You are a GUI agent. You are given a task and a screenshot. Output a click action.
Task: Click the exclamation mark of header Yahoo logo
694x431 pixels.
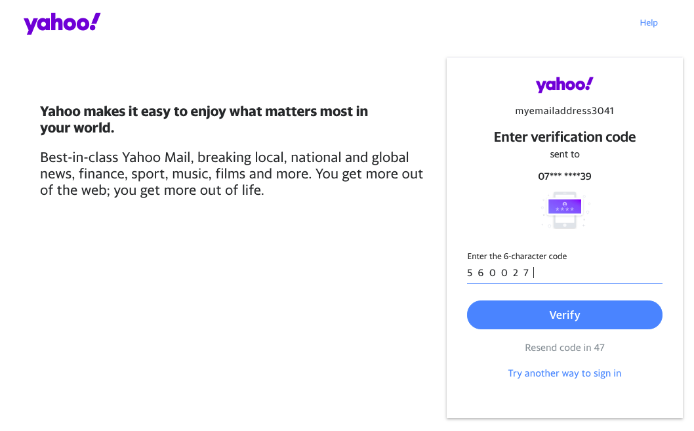(95, 22)
